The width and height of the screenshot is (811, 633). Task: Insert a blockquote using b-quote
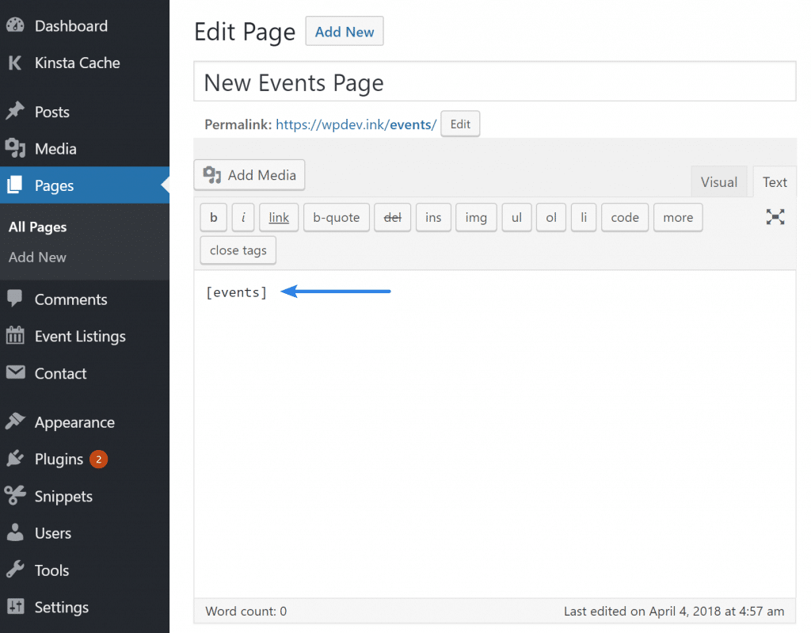tap(336, 217)
